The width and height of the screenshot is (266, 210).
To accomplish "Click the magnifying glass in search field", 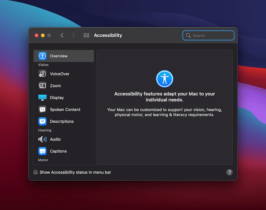I will (188, 35).
